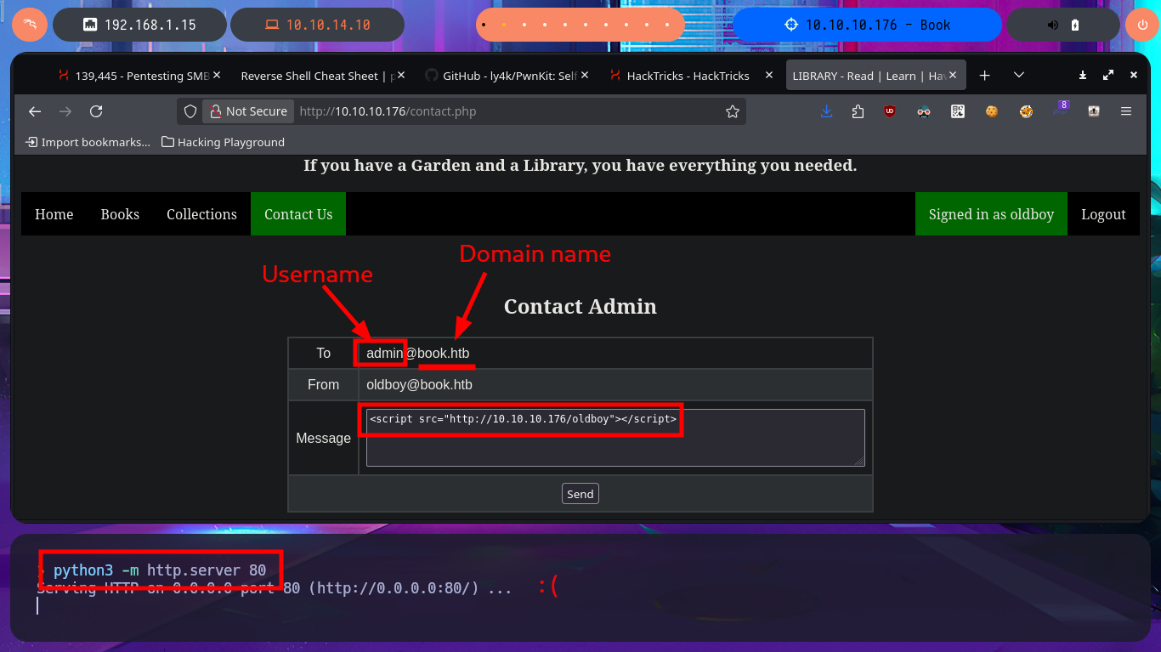
Task: Select the Contact Us nav item
Action: pos(298,214)
